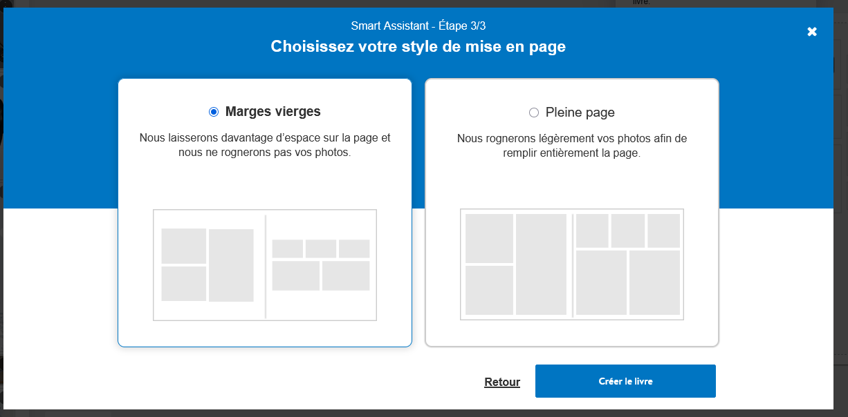Select the Pleine page radio button
848x417 pixels.
pos(533,113)
